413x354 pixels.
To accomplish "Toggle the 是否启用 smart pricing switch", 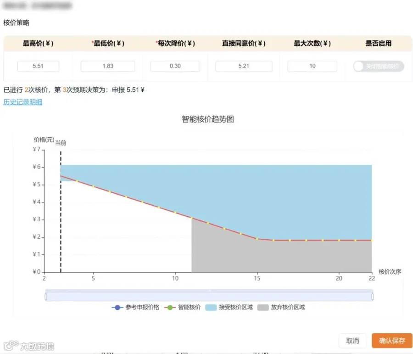I will [x=379, y=67].
